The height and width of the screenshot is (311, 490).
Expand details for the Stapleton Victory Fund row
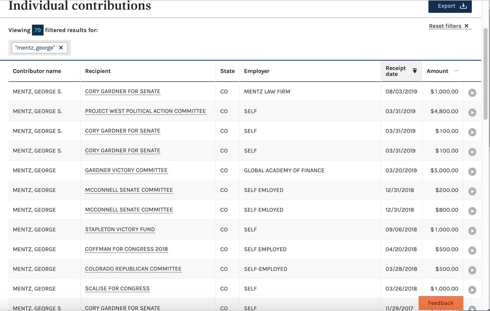pos(472,230)
